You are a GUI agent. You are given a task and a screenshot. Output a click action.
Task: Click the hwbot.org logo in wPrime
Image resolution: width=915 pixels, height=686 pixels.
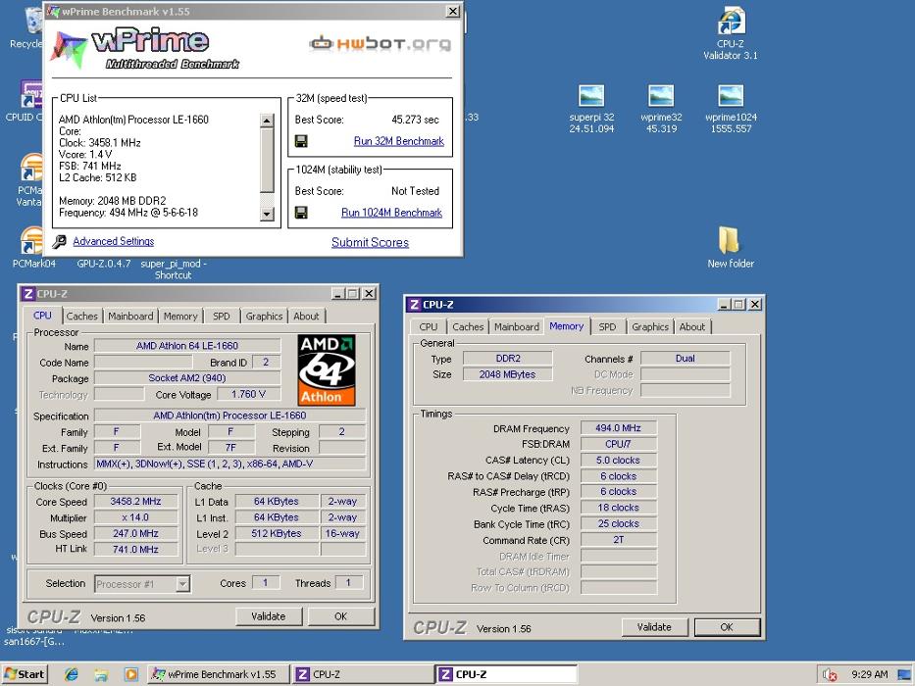point(381,44)
